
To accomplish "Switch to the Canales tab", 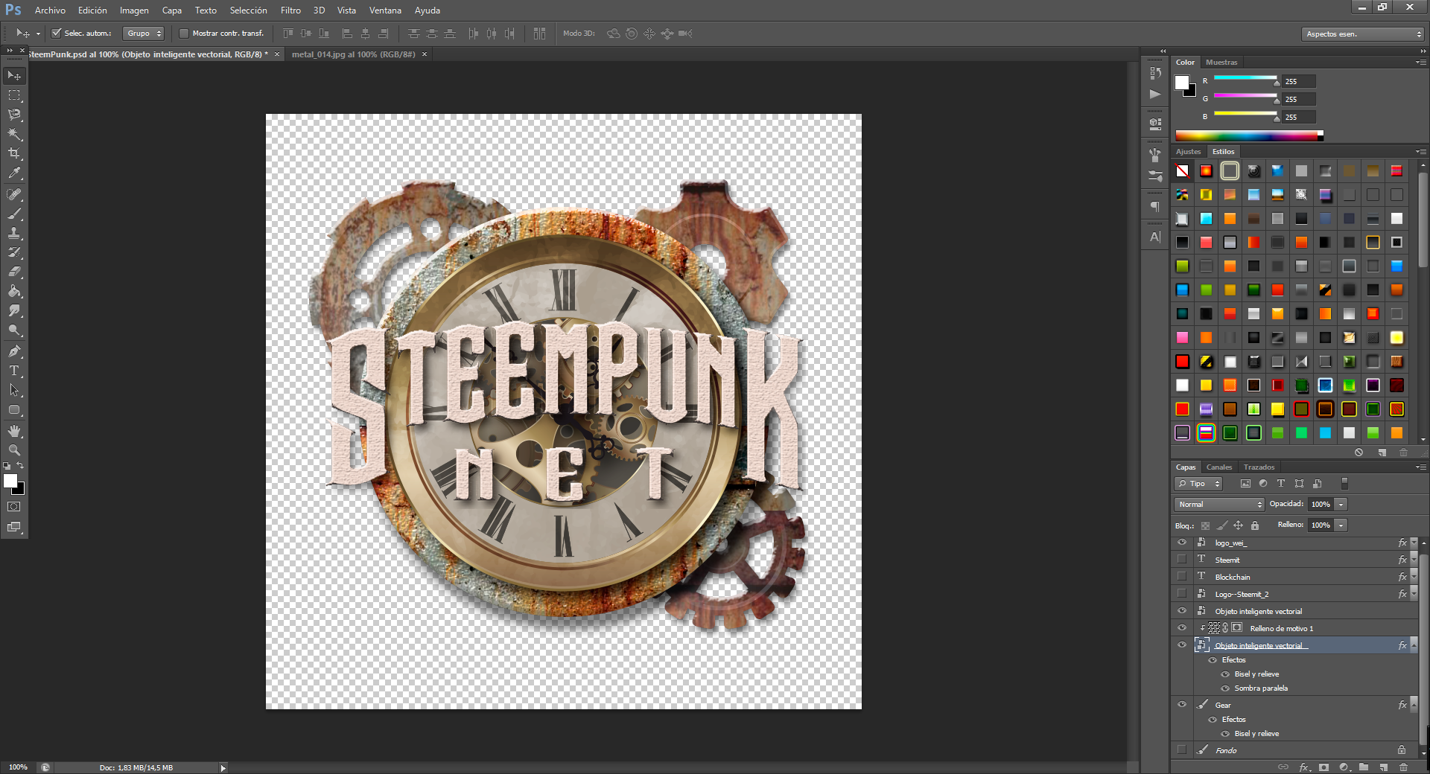I will tap(1219, 467).
